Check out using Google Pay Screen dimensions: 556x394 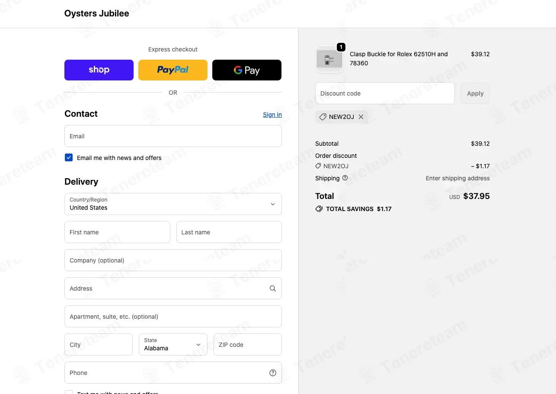[247, 70]
